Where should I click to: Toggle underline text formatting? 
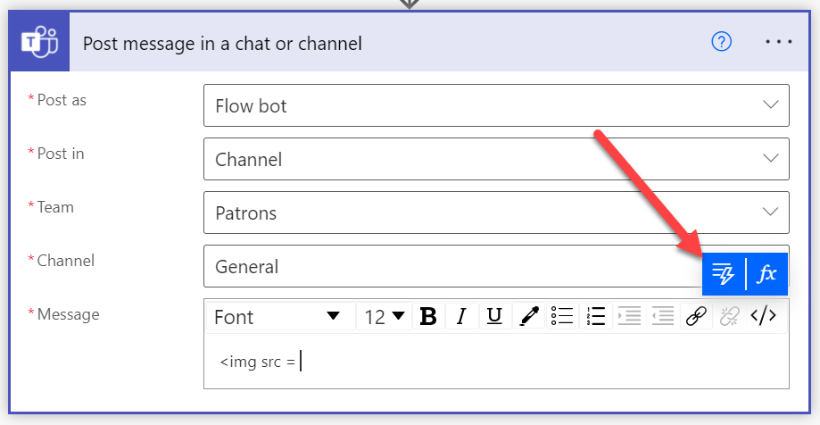494,316
